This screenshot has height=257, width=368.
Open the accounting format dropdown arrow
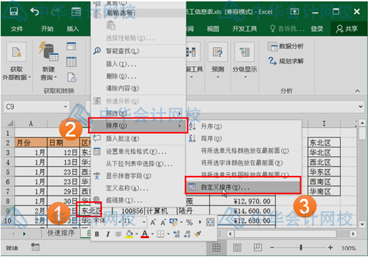(182, 222)
